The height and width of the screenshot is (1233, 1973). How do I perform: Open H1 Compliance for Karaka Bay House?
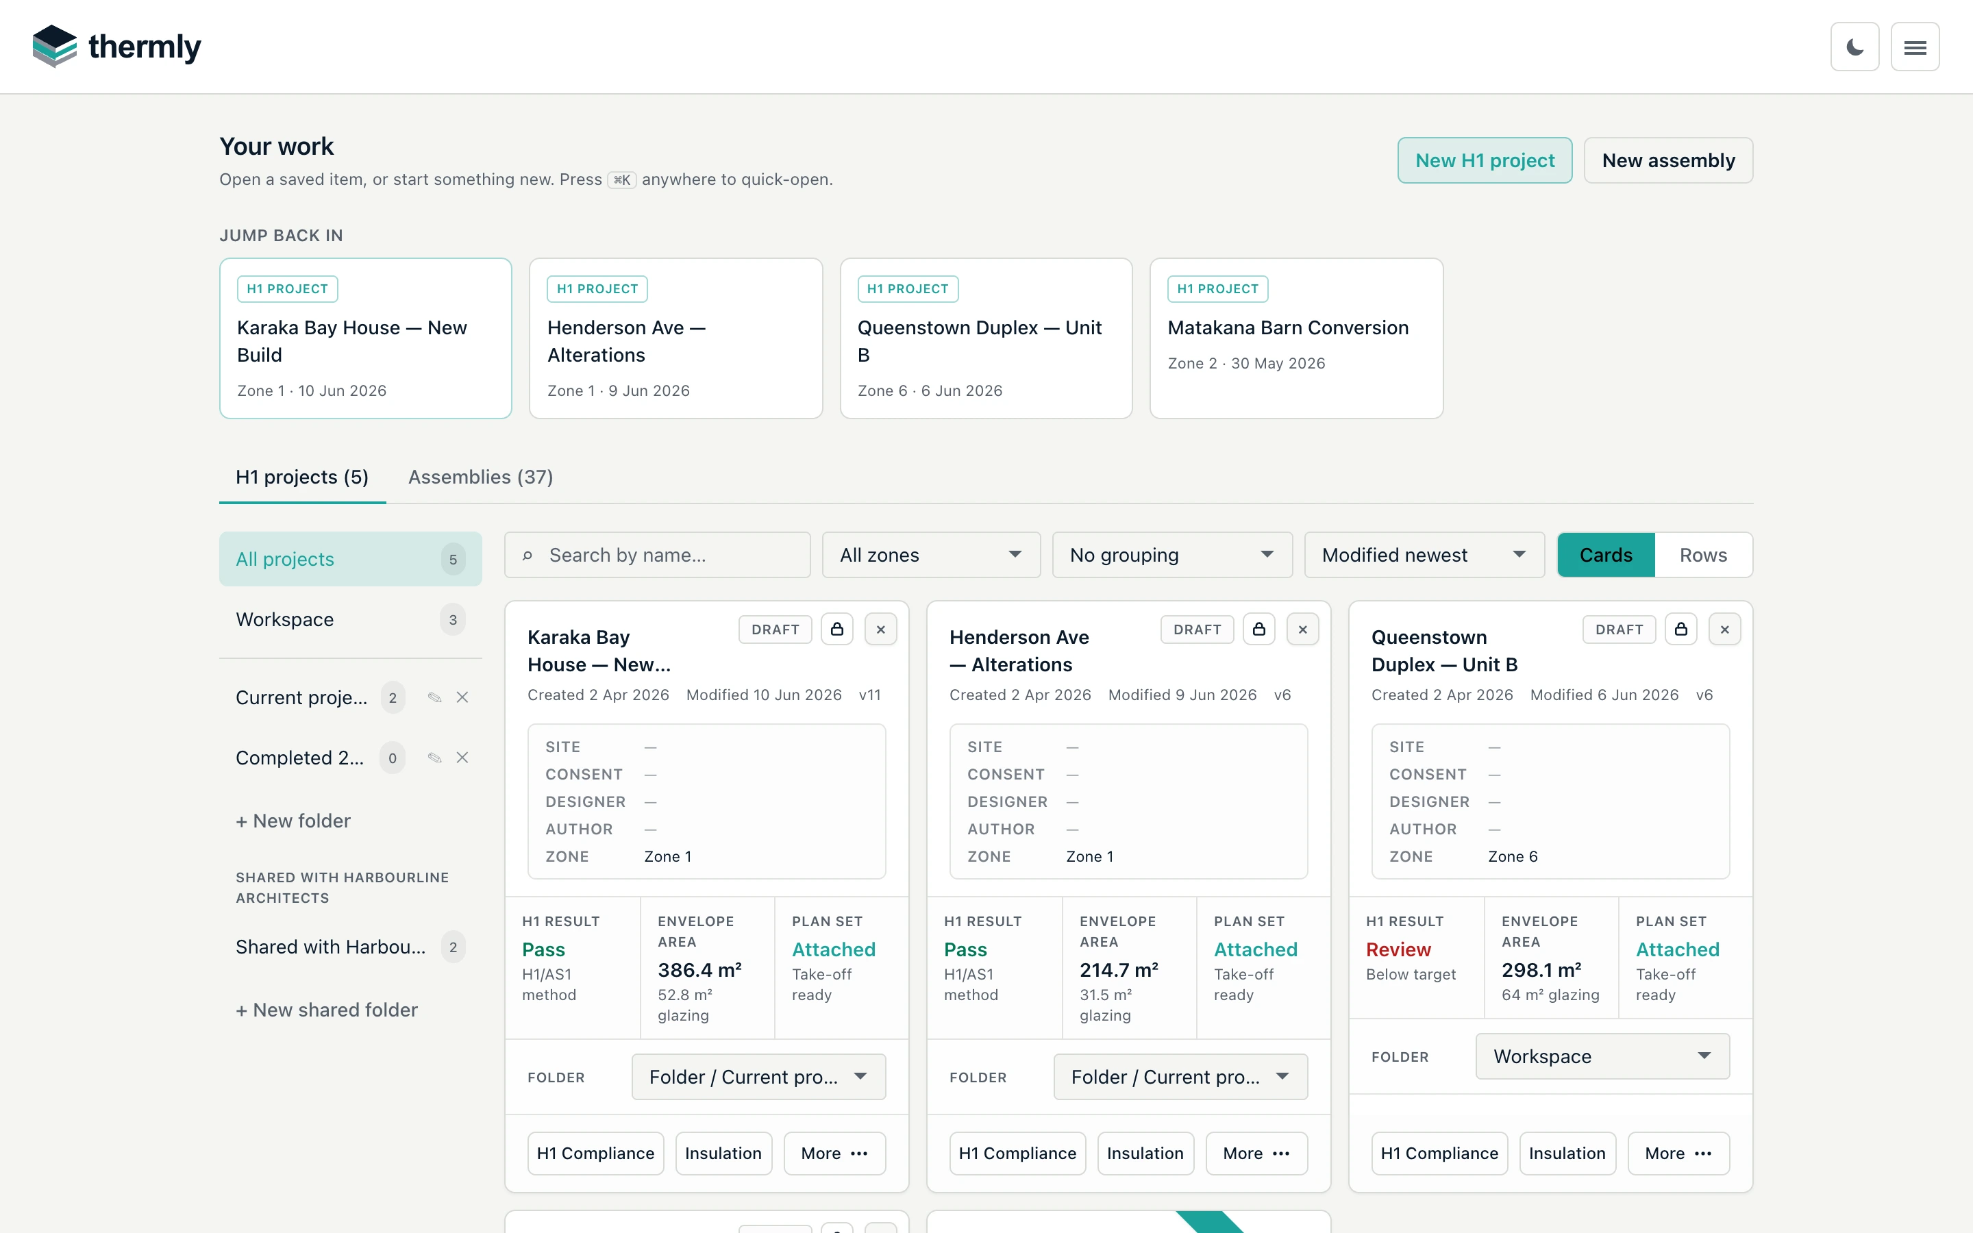[596, 1153]
